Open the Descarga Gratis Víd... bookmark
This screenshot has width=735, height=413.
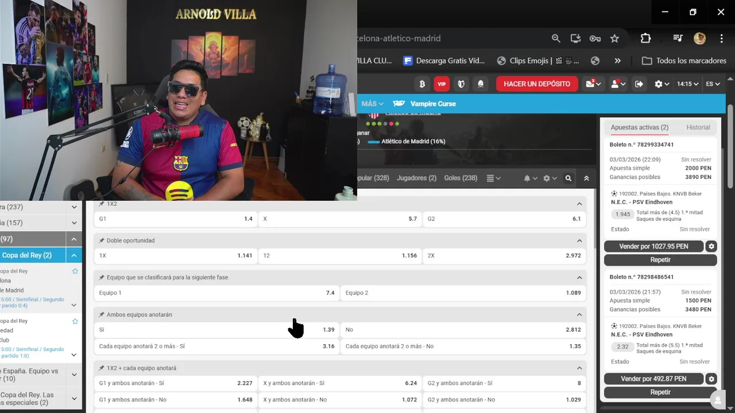(444, 61)
